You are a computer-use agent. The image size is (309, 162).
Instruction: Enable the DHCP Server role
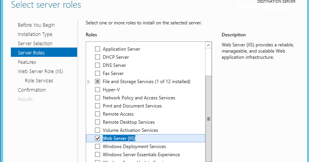point(98,57)
